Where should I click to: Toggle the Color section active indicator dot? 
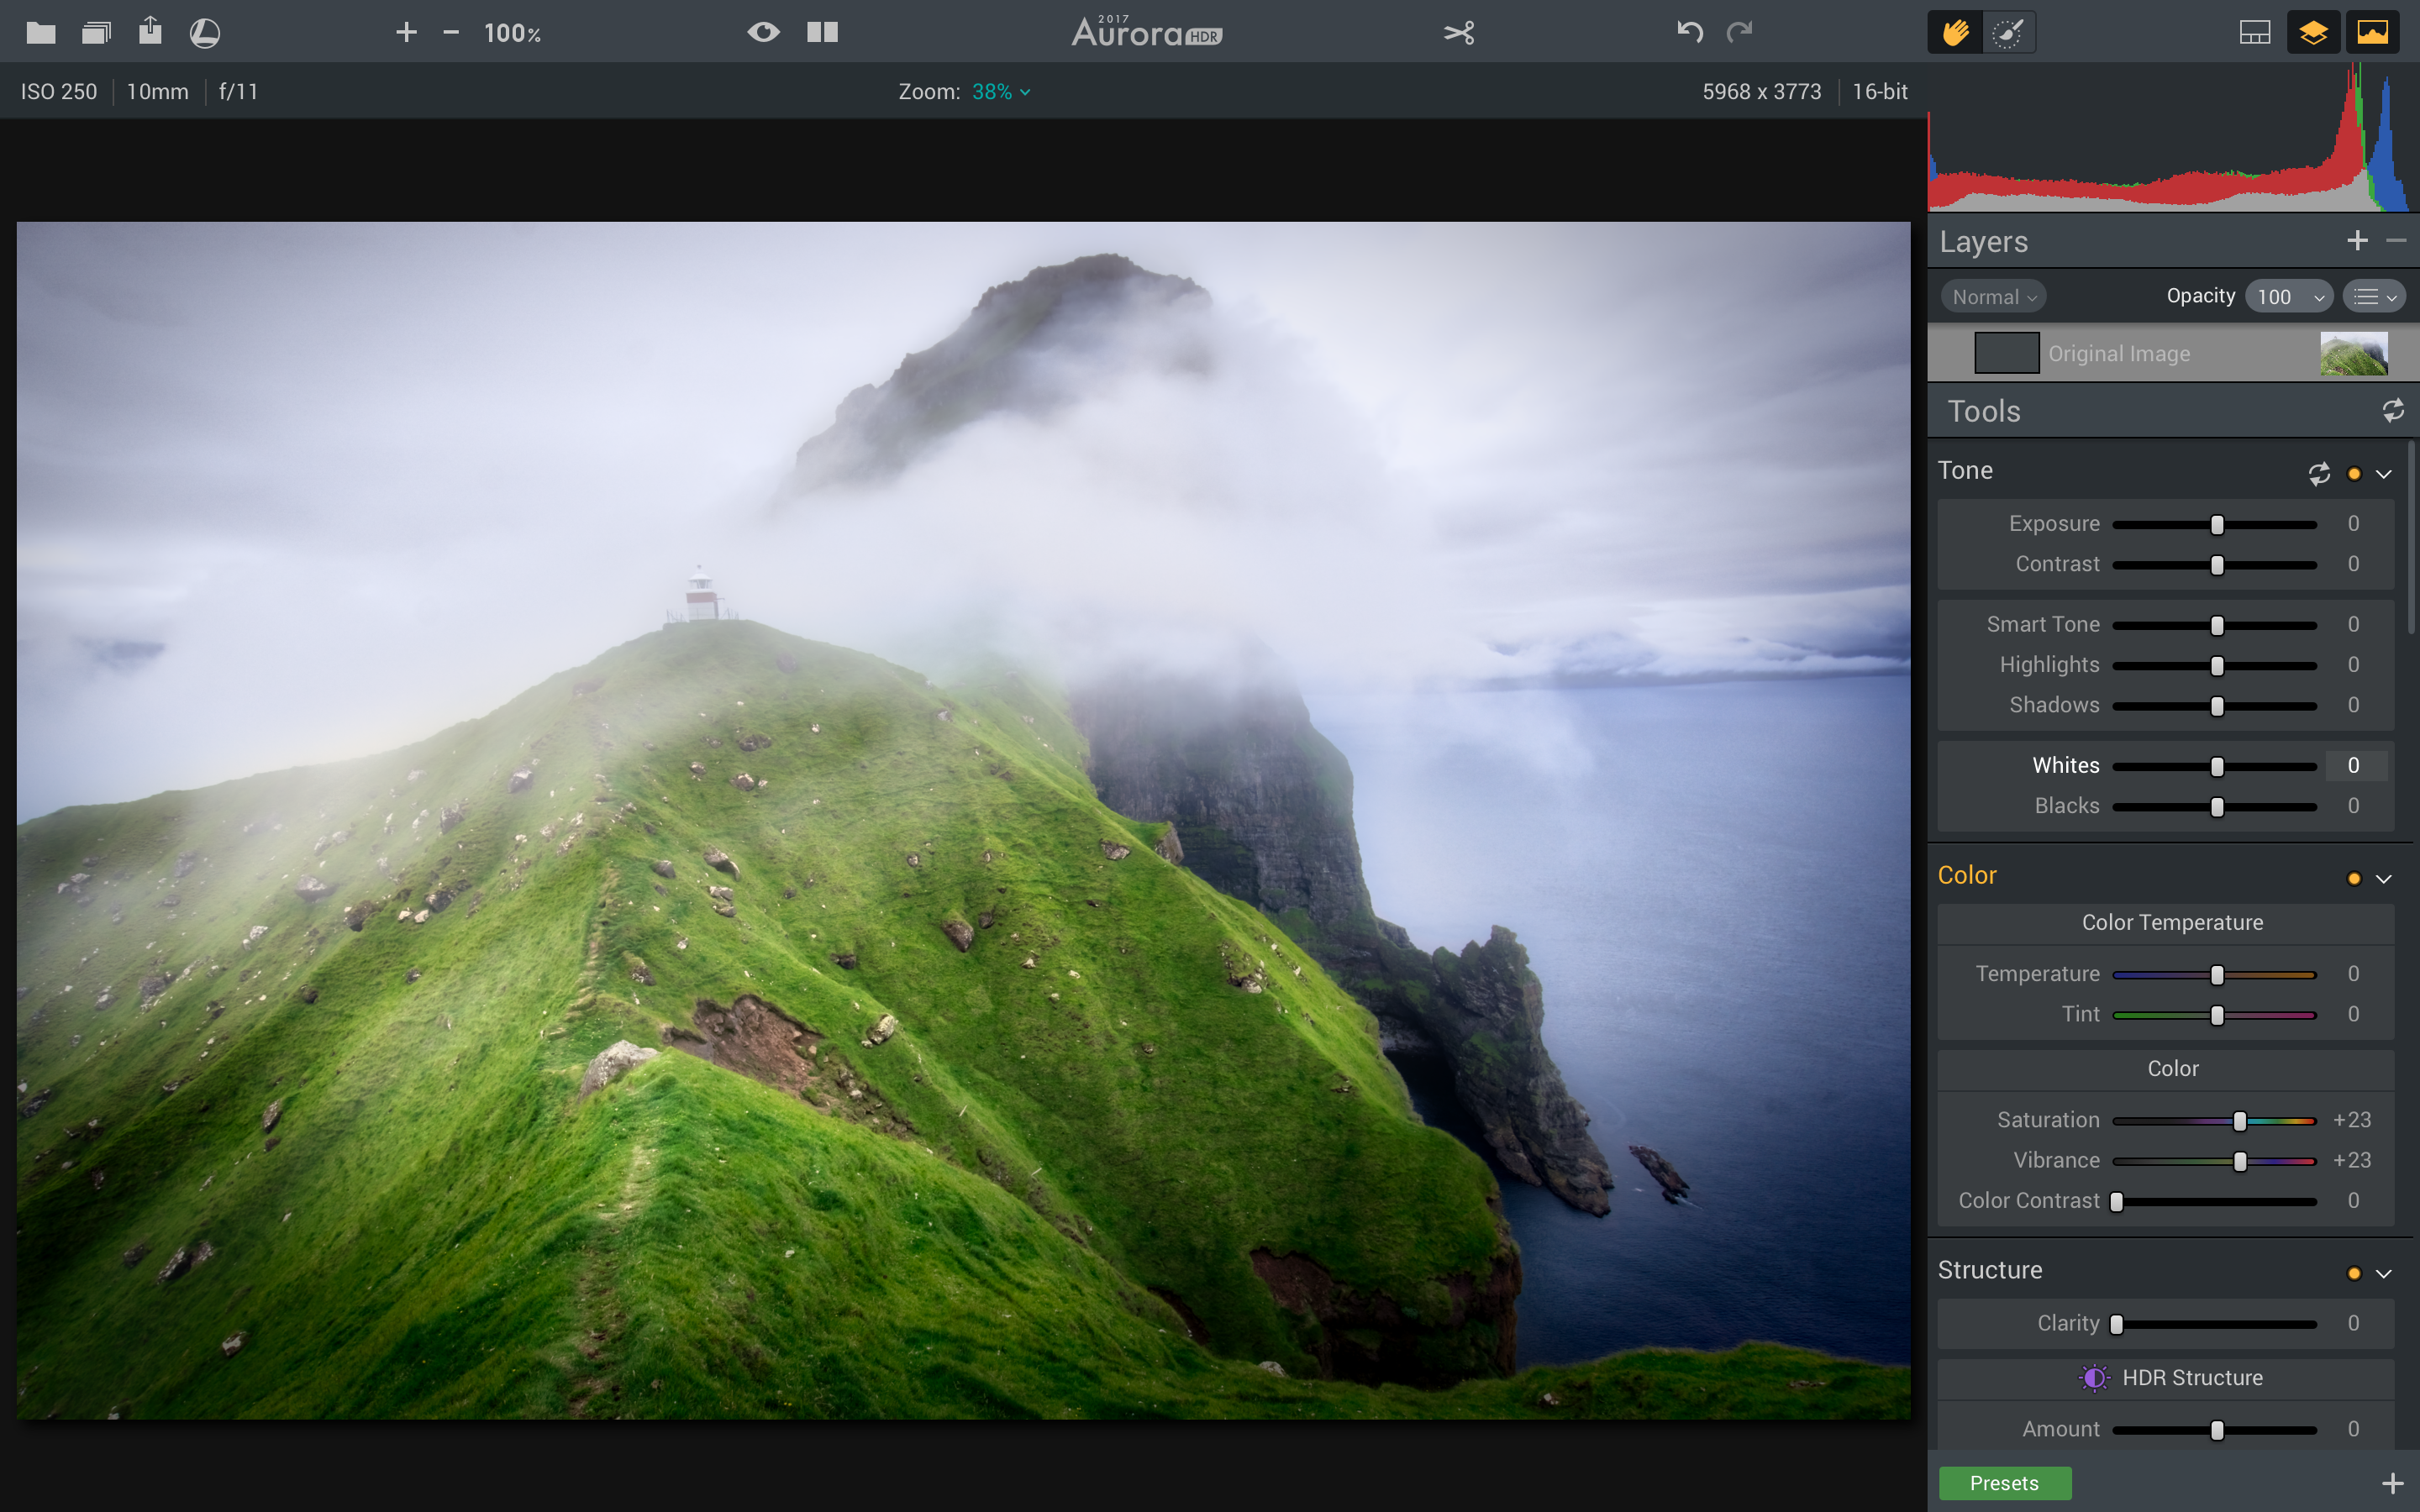coord(2354,876)
